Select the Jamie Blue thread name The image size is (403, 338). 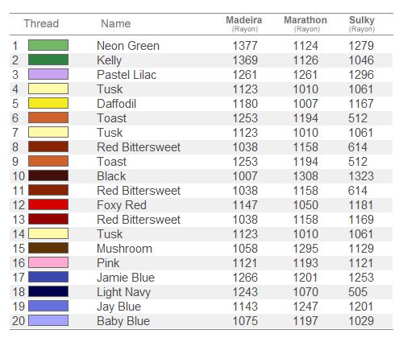[x=126, y=278]
